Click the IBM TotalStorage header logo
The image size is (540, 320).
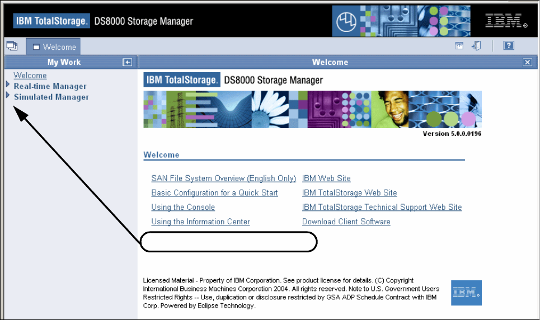click(x=51, y=21)
